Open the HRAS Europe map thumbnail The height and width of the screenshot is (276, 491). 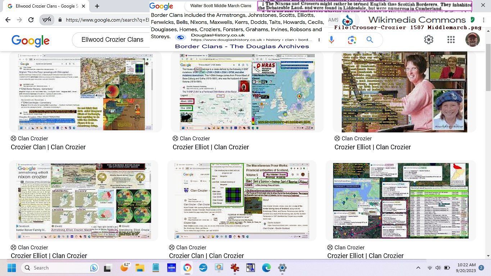247,92
